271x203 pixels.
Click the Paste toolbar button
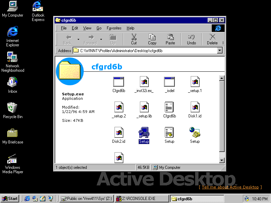click(x=170, y=39)
